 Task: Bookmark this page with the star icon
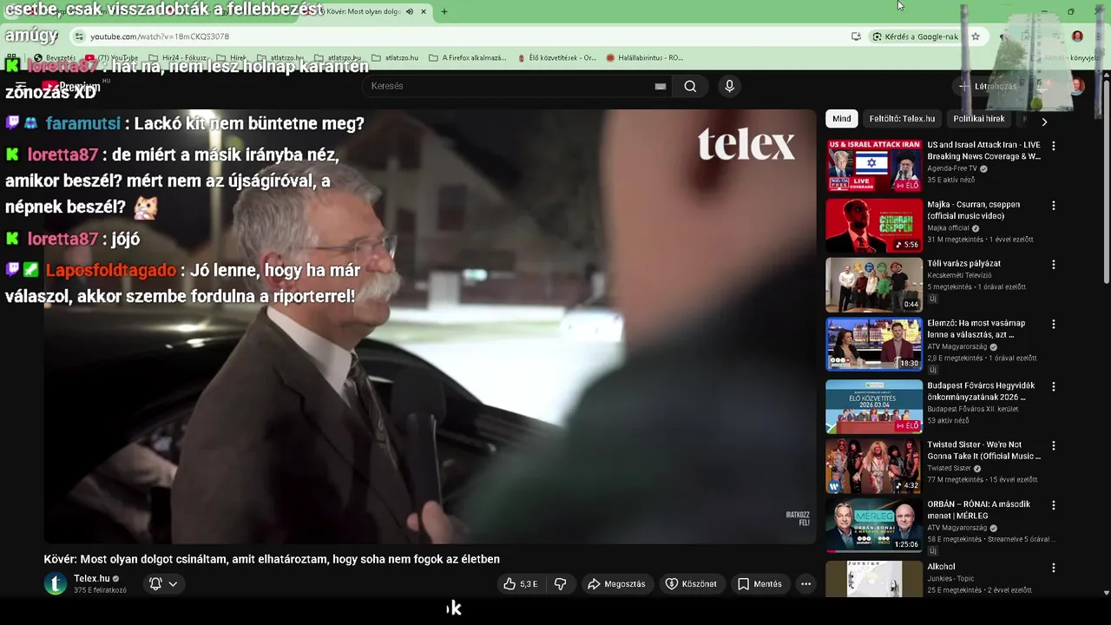tap(976, 36)
